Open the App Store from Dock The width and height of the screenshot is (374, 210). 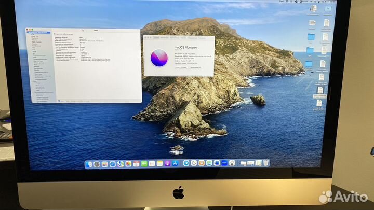[x=176, y=163]
